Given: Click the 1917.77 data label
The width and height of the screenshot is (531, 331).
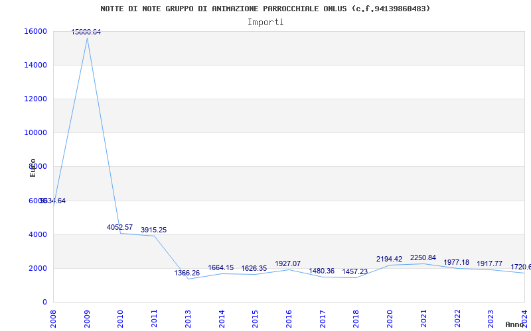Looking at the screenshot, I should tap(490, 263).
